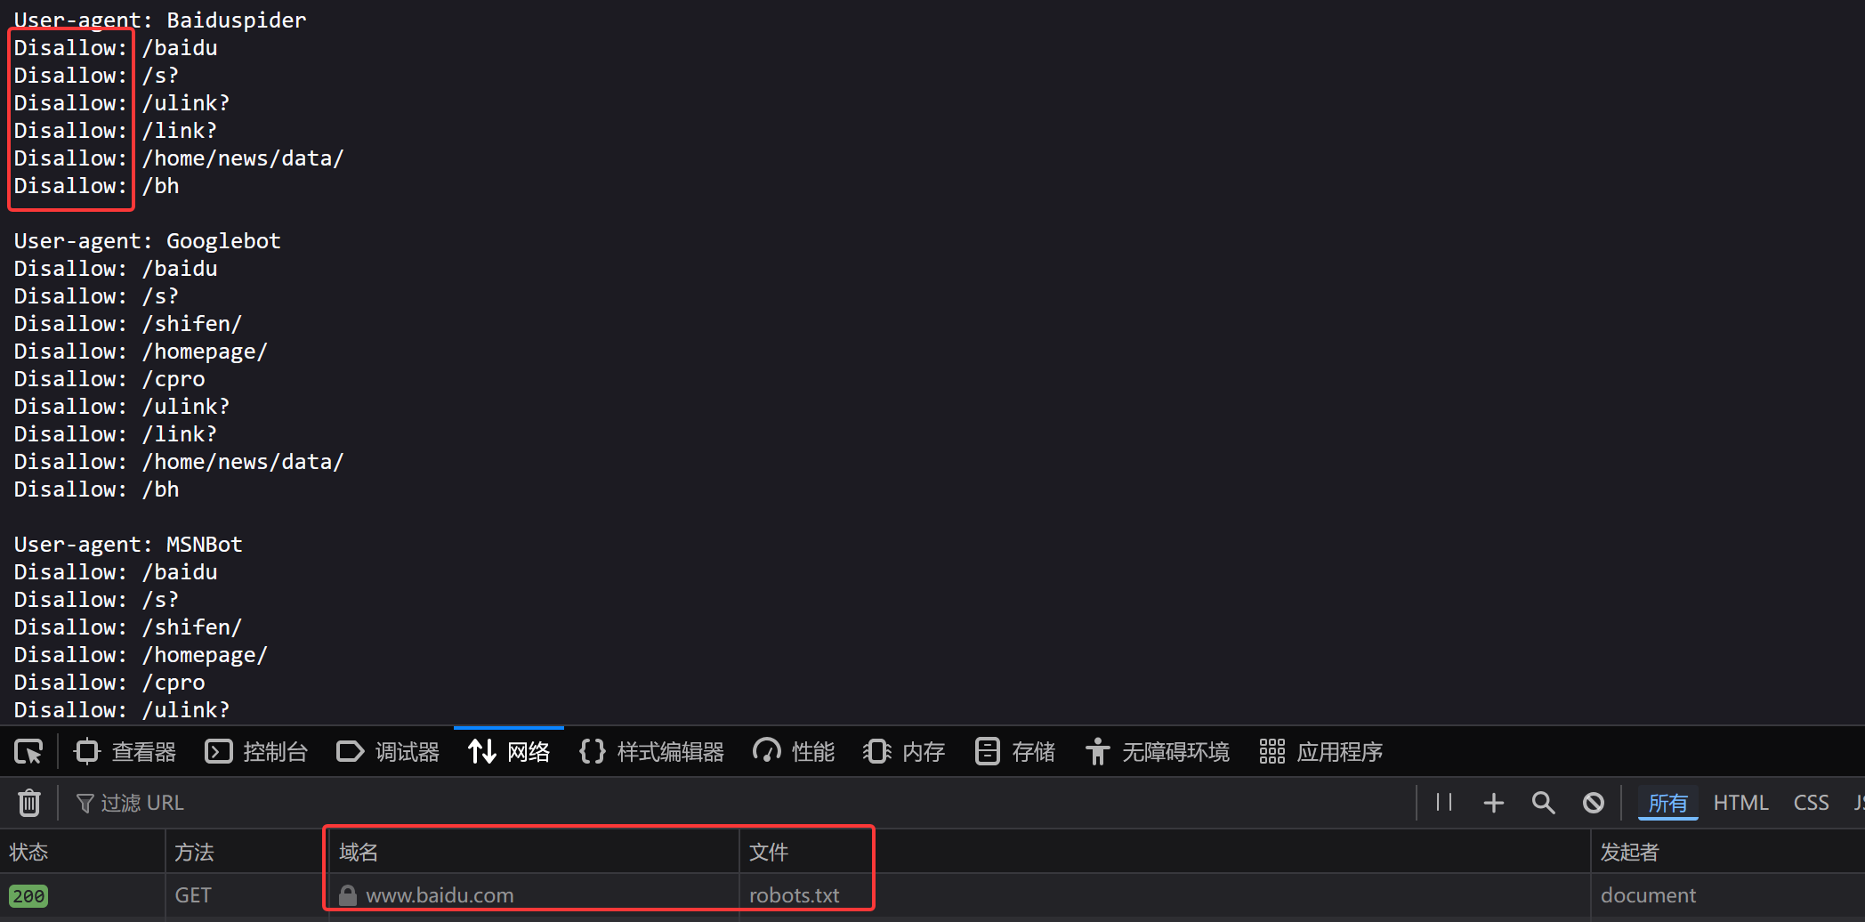Click the document initiator cell

1728,895
